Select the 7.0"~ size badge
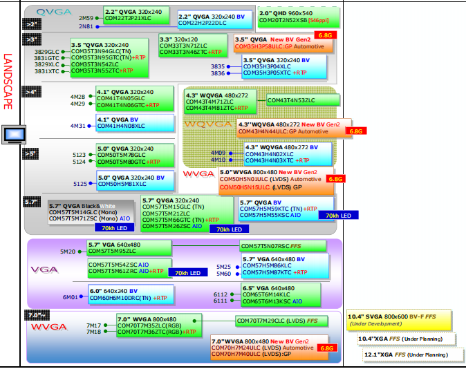Screen dimensions: 466x369 [37, 315]
